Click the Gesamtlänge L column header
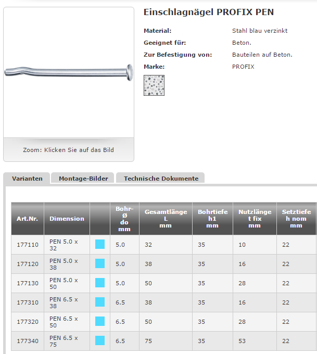Screen dimensions: 317x354 (166, 219)
